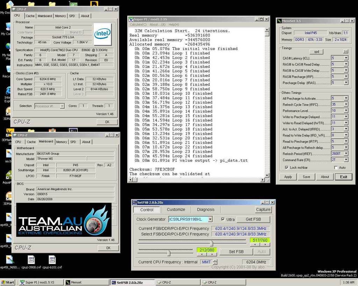Click the >> button in MemSet Timings

click(x=346, y=52)
